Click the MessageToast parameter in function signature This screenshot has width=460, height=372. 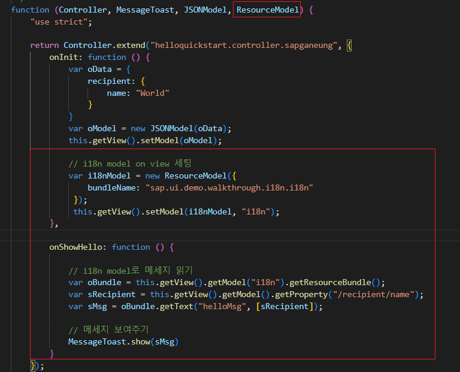145,10
